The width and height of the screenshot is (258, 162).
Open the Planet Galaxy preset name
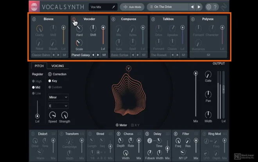click(81, 55)
